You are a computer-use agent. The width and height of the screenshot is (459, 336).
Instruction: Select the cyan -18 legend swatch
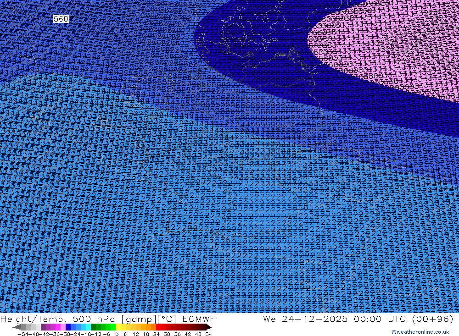click(x=88, y=327)
